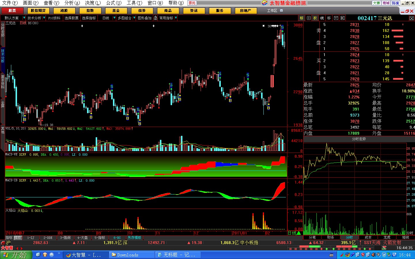Open the 查看(V) menu

pyautogui.click(x=52, y=3)
